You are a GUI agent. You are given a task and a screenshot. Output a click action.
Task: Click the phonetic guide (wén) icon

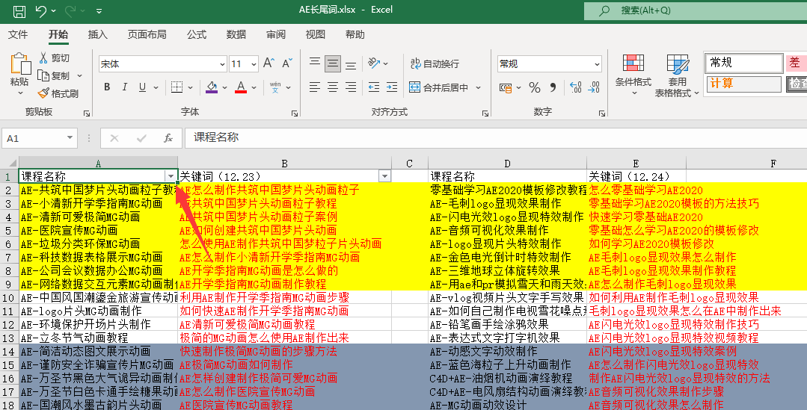[275, 87]
